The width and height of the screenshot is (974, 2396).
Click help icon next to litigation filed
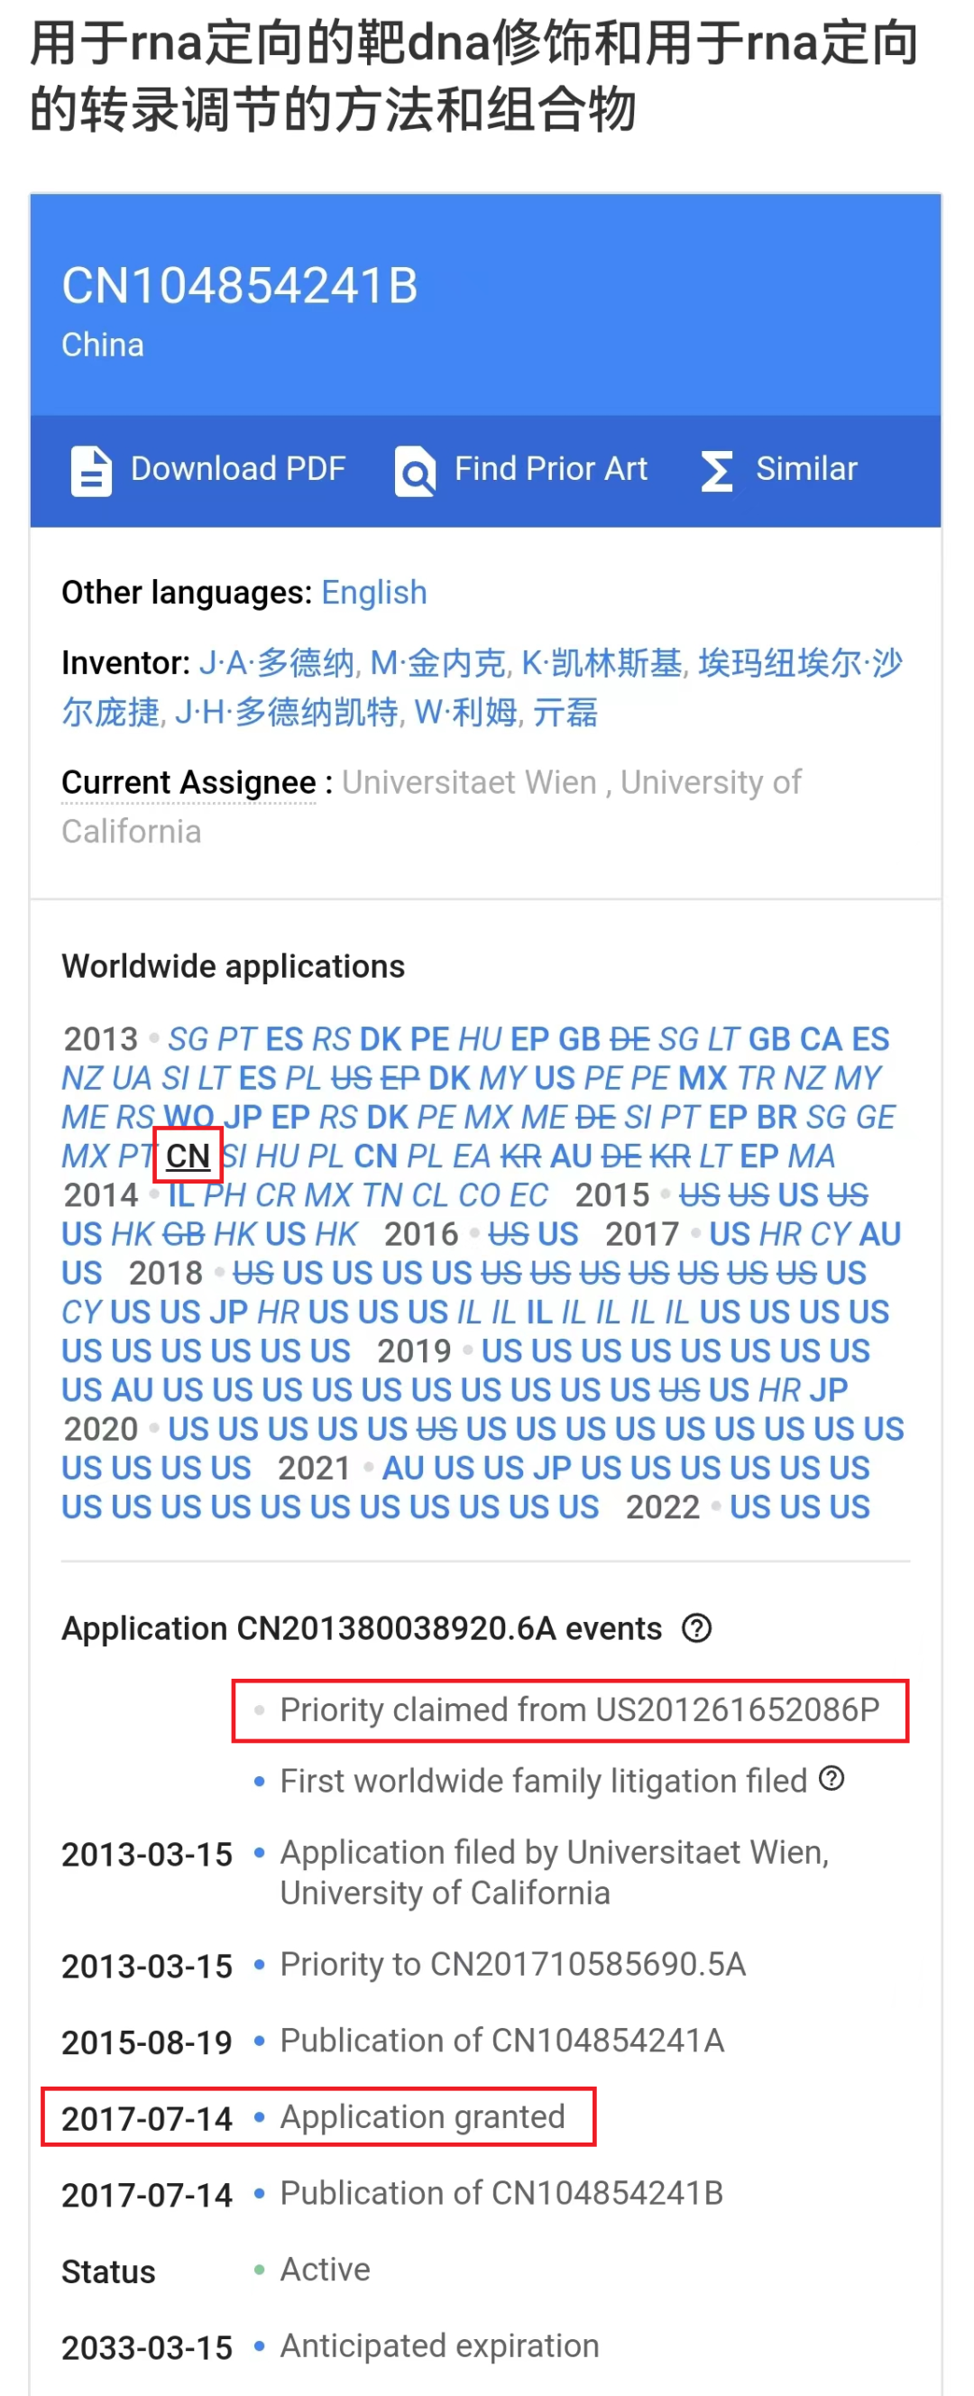pyautogui.click(x=832, y=1778)
